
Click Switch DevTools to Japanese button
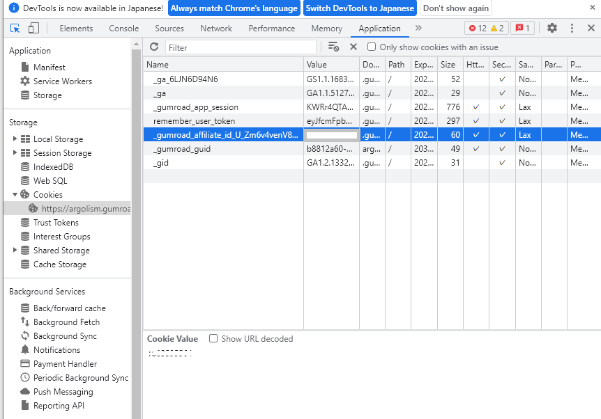pyautogui.click(x=360, y=8)
